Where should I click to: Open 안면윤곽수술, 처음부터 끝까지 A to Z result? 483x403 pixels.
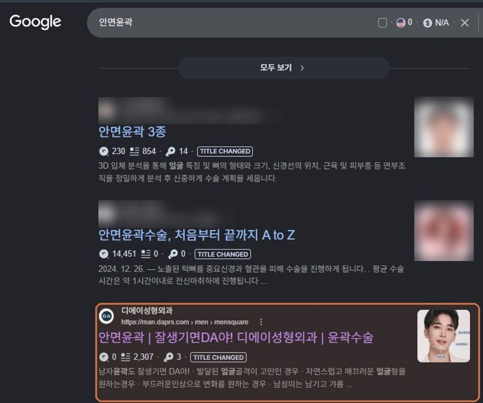(x=196, y=235)
